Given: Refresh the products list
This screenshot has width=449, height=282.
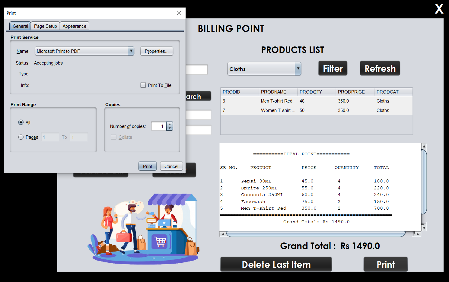Looking at the screenshot, I should tap(380, 68).
